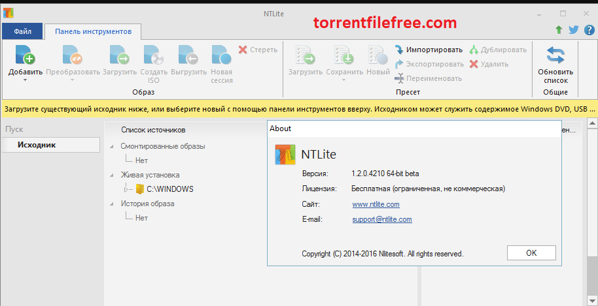Collapse the Смонтированные образы tree node
This screenshot has width=598, height=306.
click(x=111, y=146)
